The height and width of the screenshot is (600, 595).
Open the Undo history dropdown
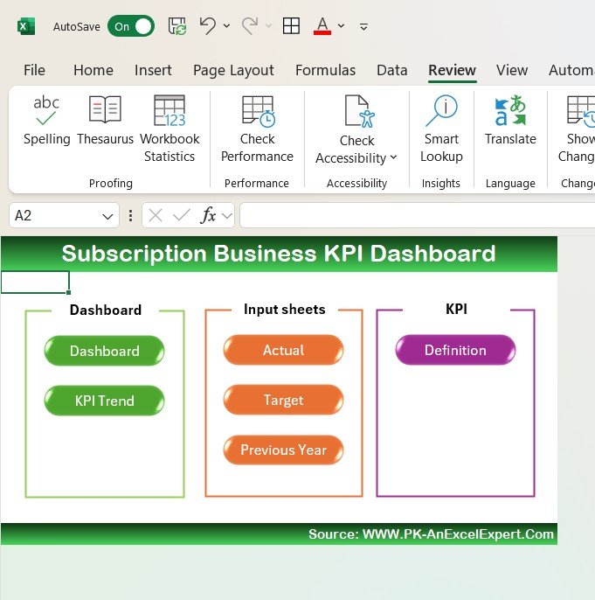pyautogui.click(x=226, y=26)
